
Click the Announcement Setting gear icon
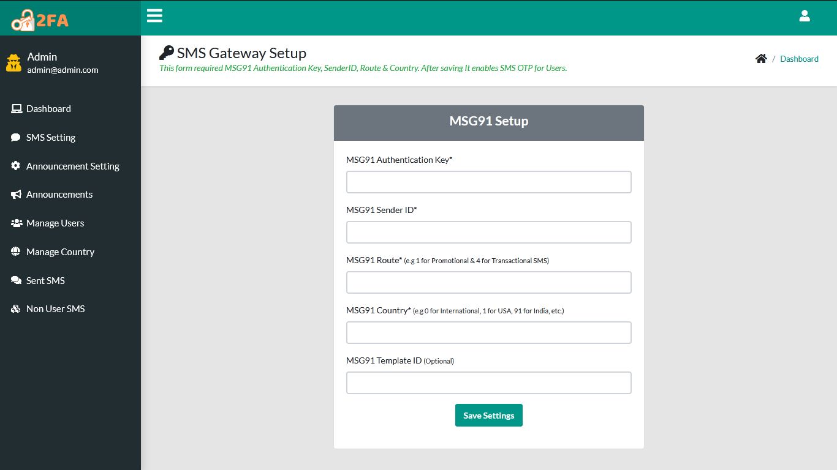click(x=16, y=166)
